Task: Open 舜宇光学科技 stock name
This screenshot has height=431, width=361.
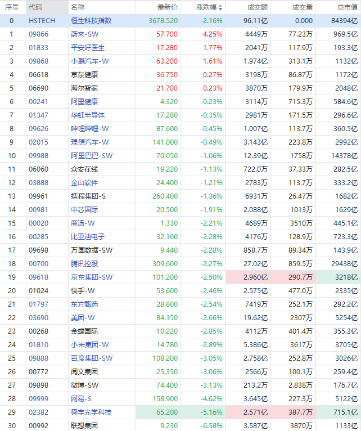Action: 91,412
